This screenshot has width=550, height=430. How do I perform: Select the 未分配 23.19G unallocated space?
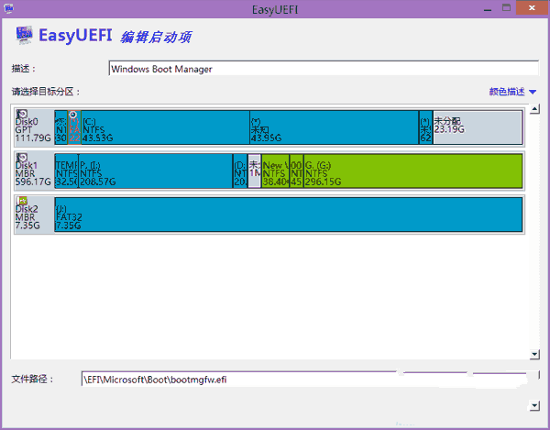(x=478, y=127)
